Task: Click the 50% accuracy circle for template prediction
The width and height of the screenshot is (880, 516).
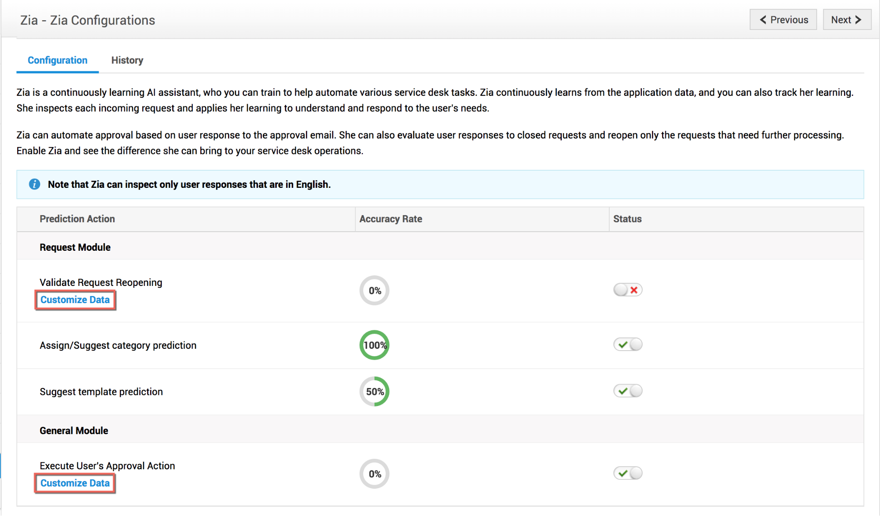Action: click(x=375, y=392)
